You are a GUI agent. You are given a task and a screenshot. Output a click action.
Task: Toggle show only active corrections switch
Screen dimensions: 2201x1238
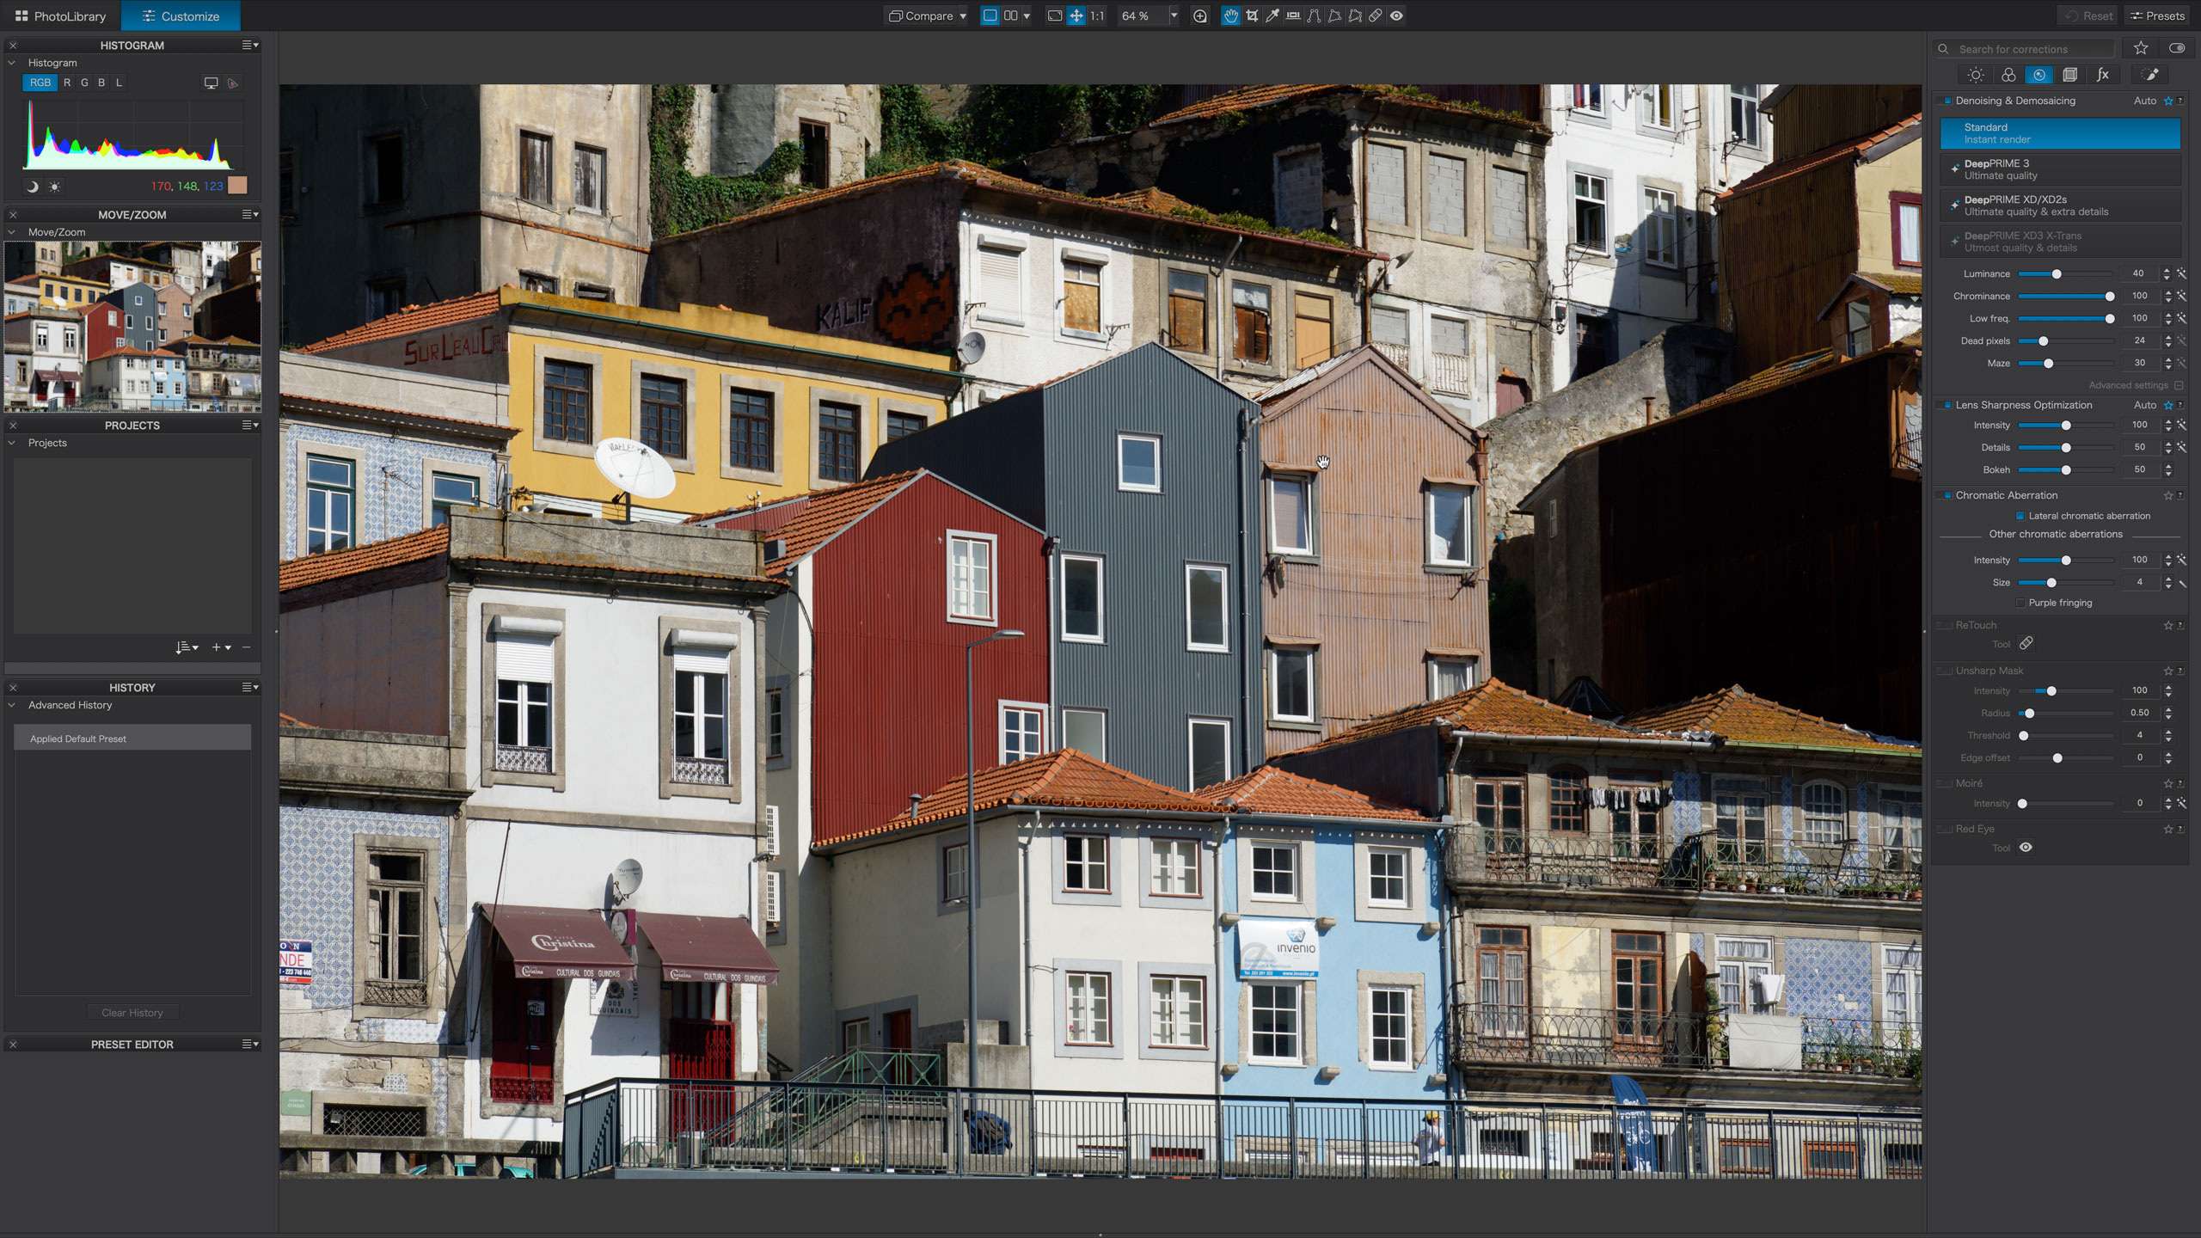coord(2177,48)
